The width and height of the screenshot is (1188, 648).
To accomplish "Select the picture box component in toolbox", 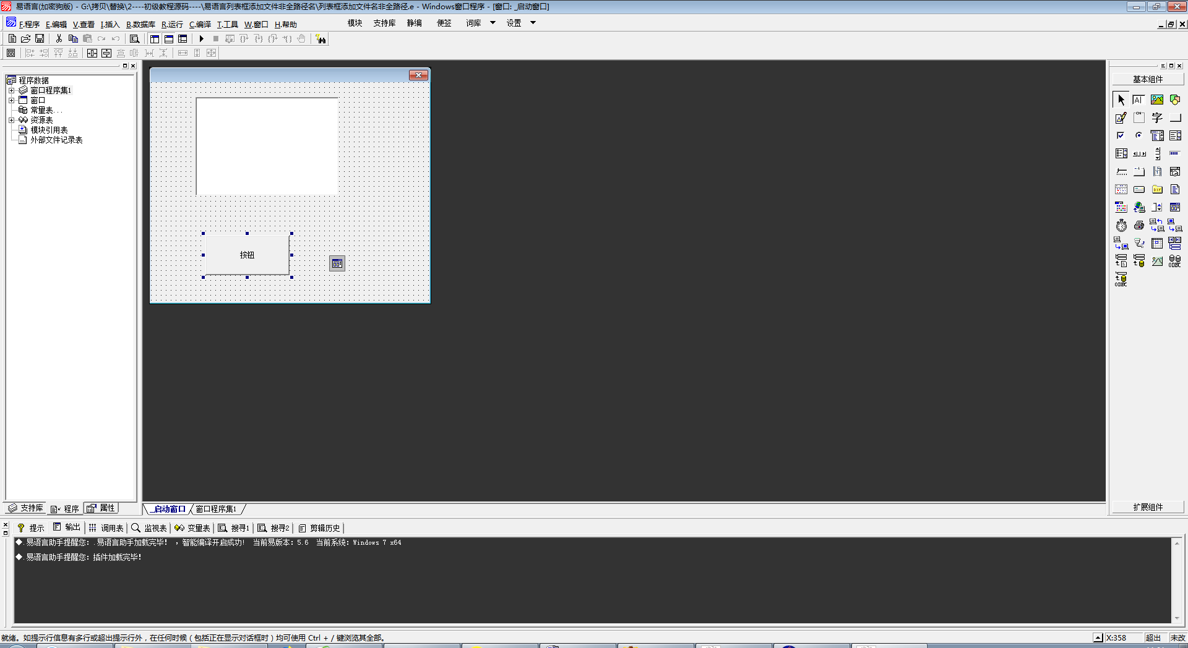I will click(x=1156, y=100).
